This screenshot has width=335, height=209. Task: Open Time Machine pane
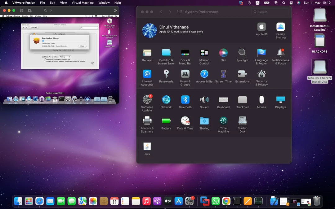223,125
